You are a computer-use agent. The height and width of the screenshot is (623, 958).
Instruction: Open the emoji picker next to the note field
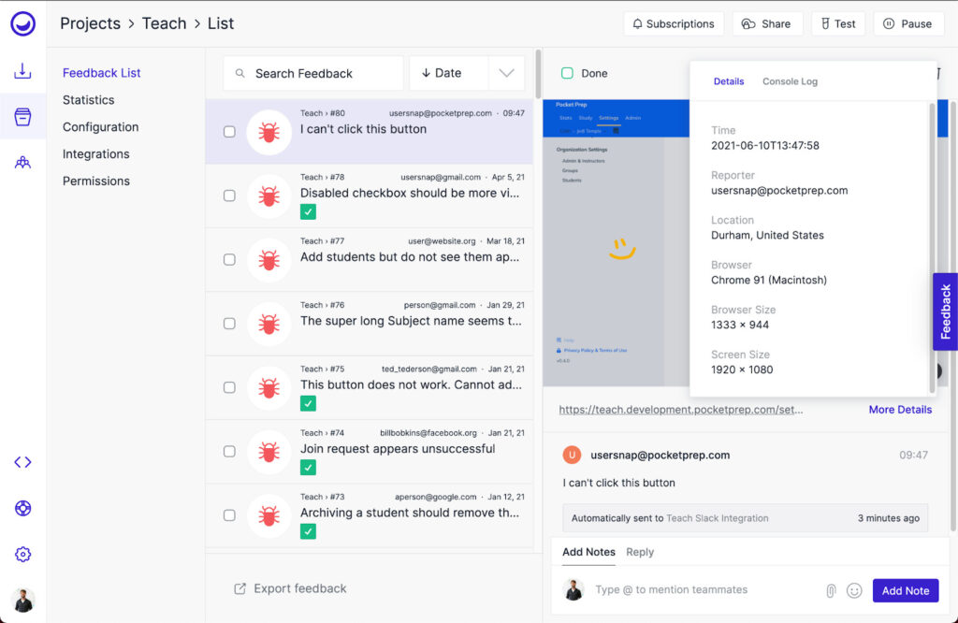coord(854,589)
